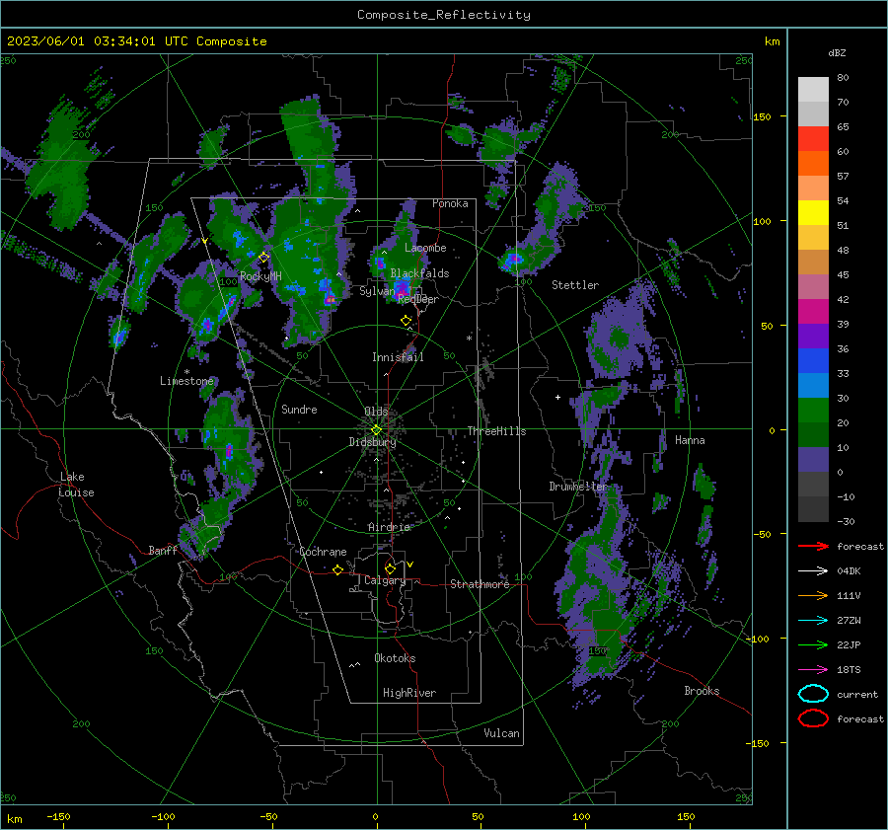Click the Composite_Reflectivity title text
888x830 pixels.
444,15
